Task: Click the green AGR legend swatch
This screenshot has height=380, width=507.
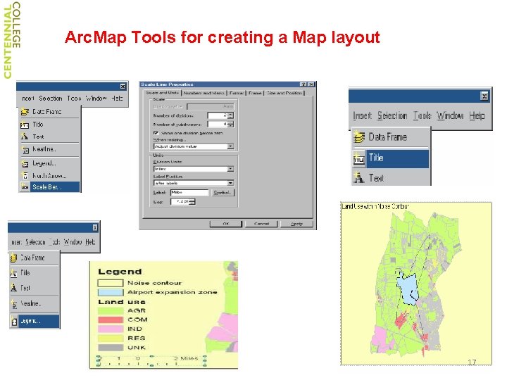Action: click(x=111, y=311)
